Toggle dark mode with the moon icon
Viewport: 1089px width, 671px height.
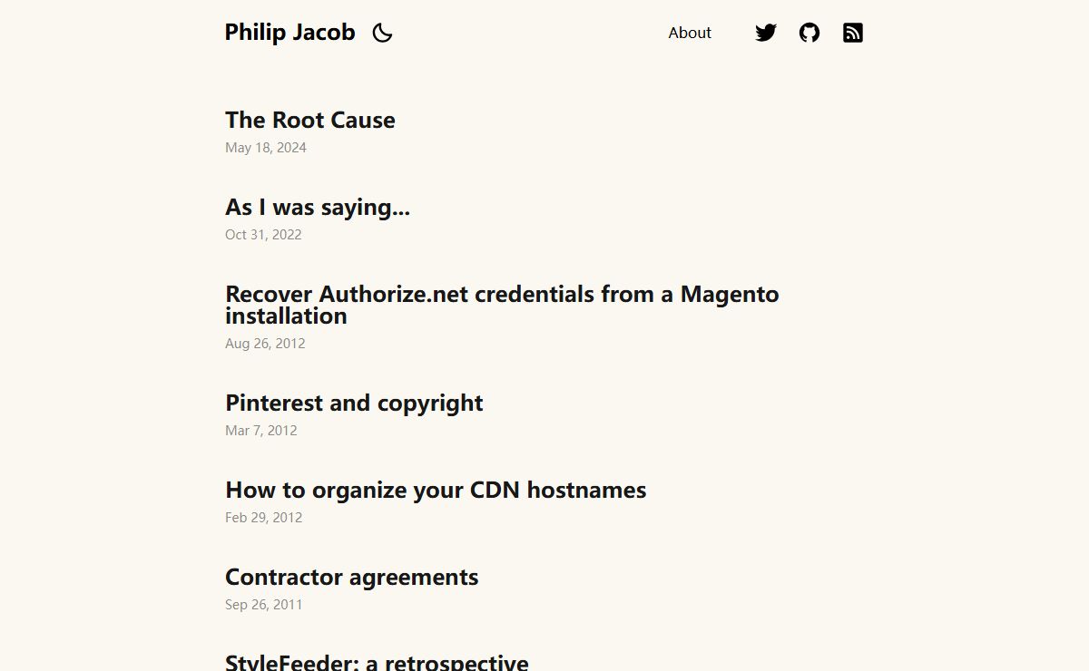[382, 33]
